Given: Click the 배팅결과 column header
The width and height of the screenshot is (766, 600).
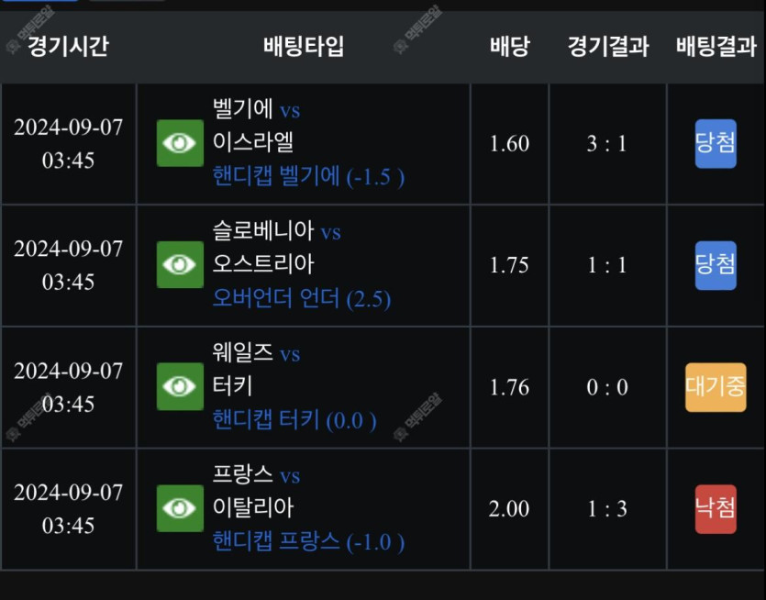Looking at the screenshot, I should [716, 47].
